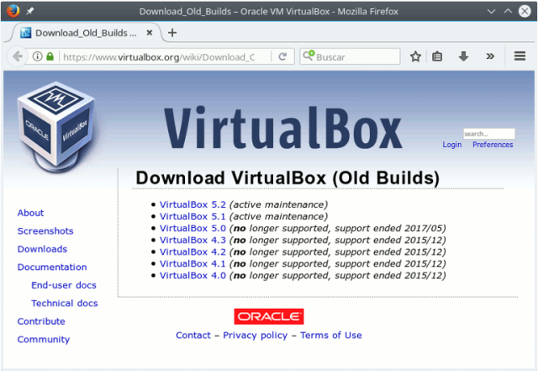Bookmark this page with star icon
The image size is (538, 371).
pyautogui.click(x=415, y=56)
